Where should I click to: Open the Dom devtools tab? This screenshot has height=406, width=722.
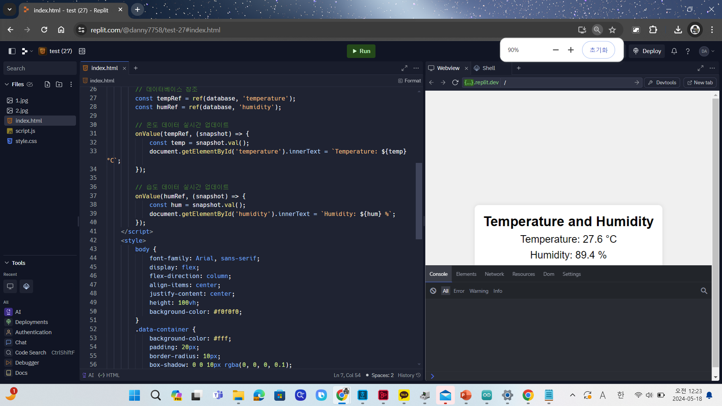pyautogui.click(x=549, y=274)
